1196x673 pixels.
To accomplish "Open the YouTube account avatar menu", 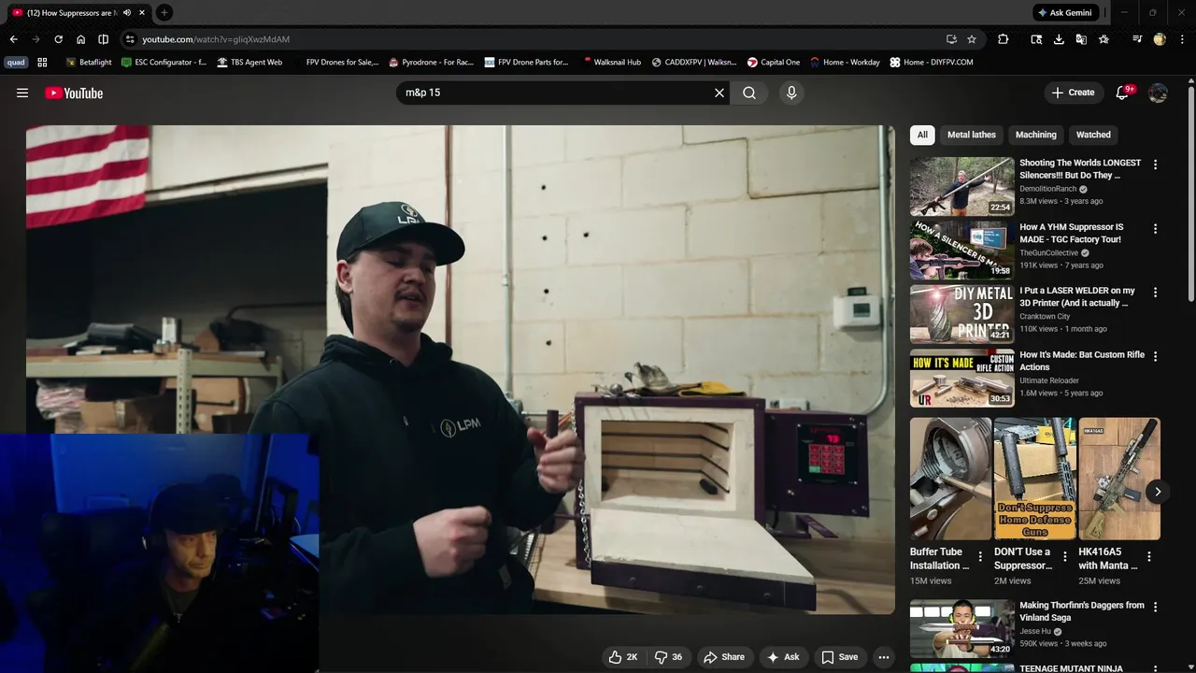I will pyautogui.click(x=1158, y=93).
